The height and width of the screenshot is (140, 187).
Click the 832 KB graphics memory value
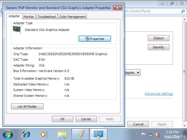tap(69, 78)
